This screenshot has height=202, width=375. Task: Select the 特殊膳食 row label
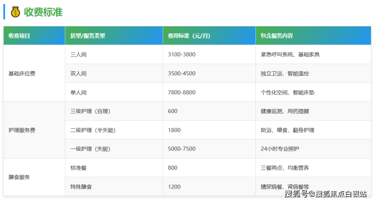pos(81,187)
